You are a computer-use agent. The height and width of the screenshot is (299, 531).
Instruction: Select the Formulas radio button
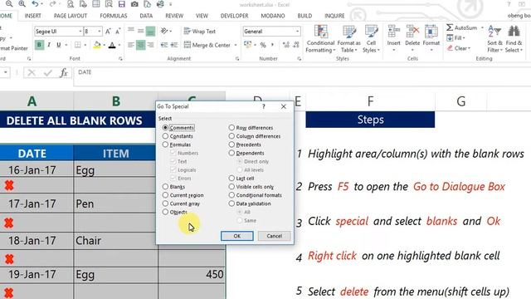click(x=165, y=145)
